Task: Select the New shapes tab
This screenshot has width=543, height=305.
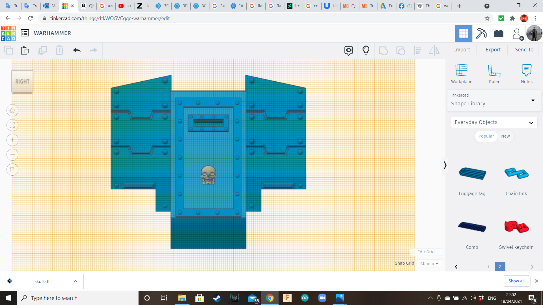Action: (x=505, y=136)
